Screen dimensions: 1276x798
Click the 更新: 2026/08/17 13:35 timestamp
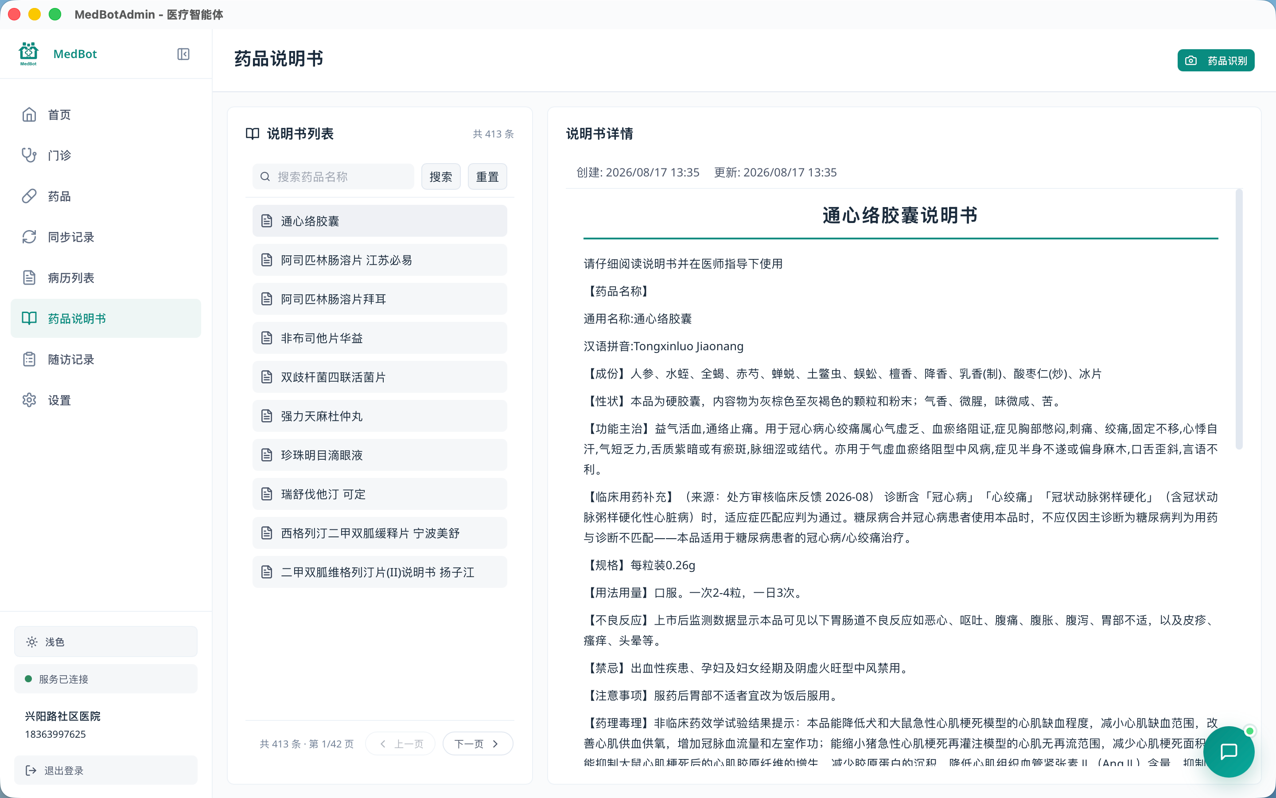(x=775, y=172)
